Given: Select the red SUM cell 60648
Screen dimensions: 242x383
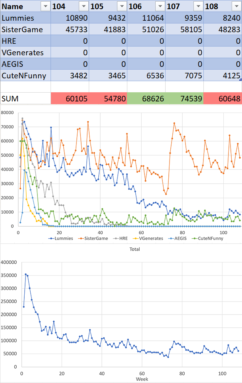Looking at the screenshot, I should 222,99.
